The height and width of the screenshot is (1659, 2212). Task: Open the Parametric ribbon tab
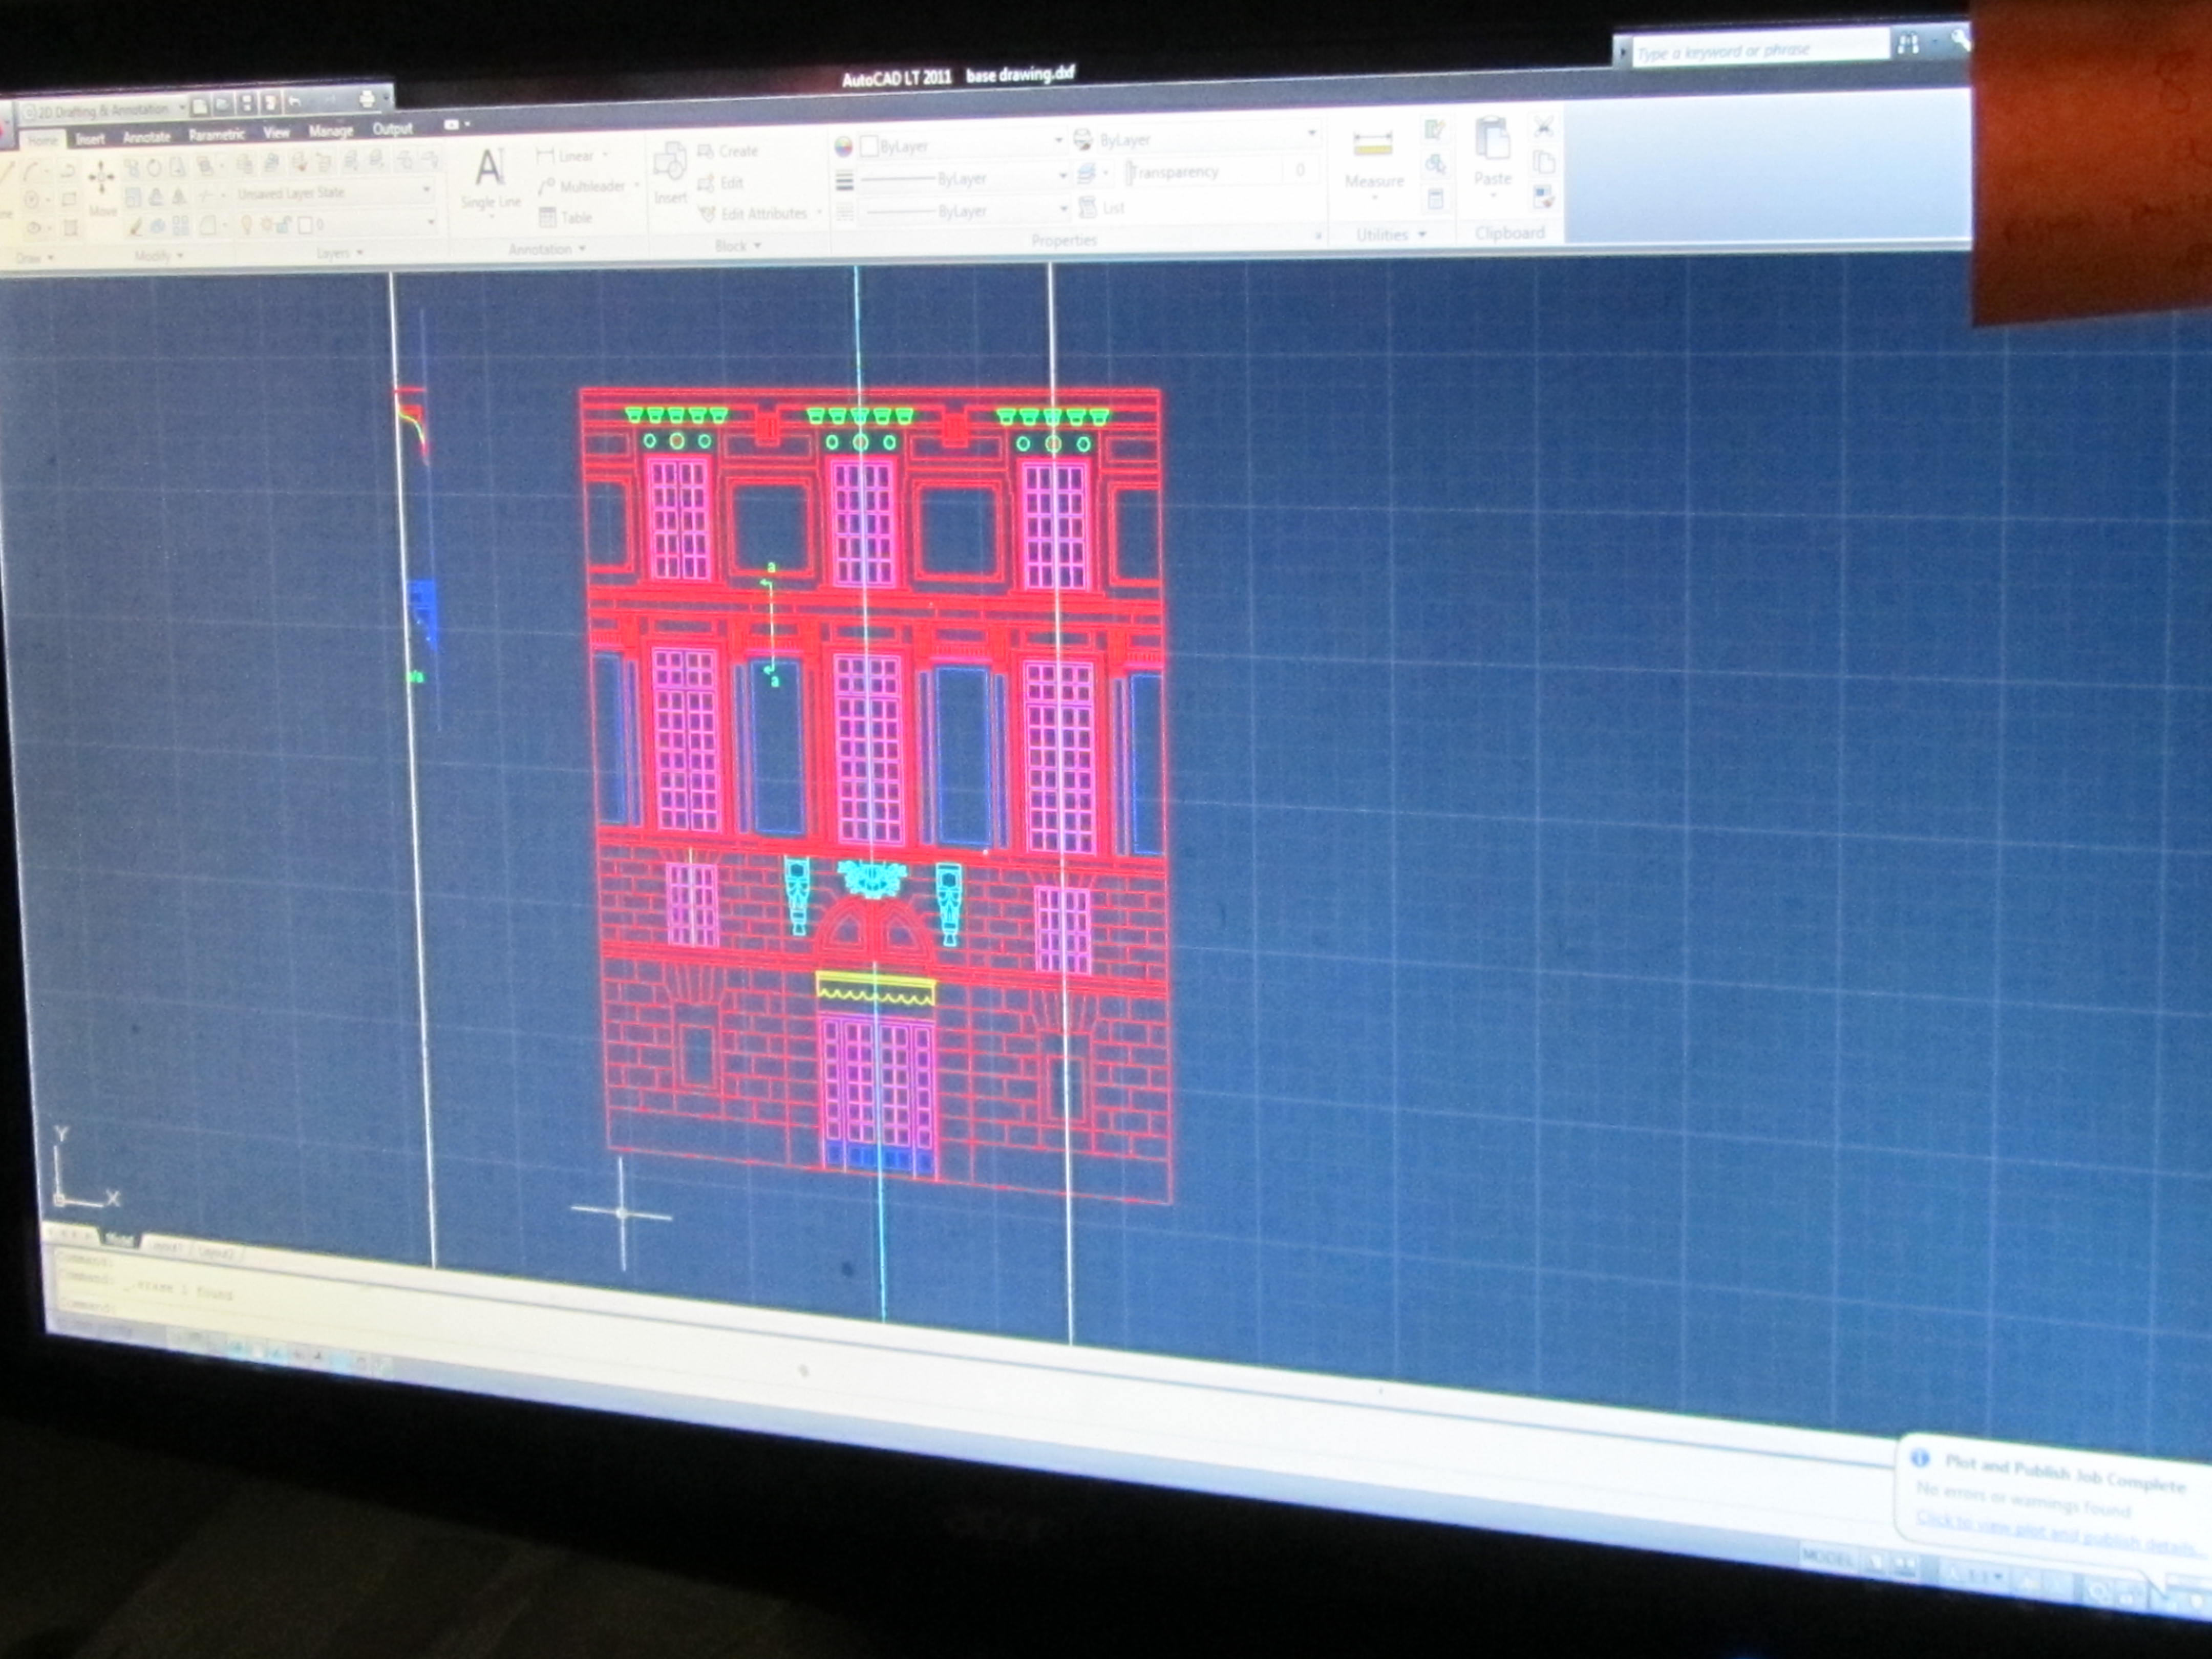click(x=216, y=134)
